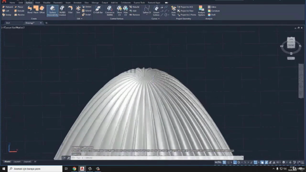306x172 pixels.
Task: Click Extract Isolines
Action: tap(156, 11)
